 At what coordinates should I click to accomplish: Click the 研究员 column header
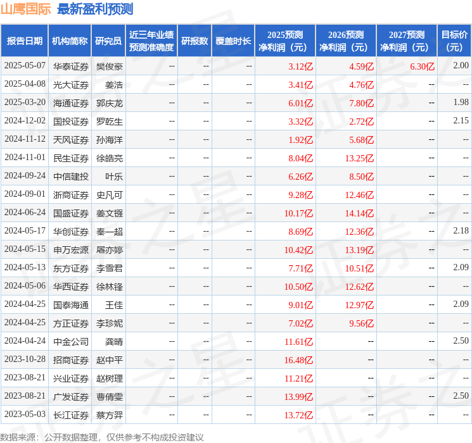pyautogui.click(x=108, y=41)
